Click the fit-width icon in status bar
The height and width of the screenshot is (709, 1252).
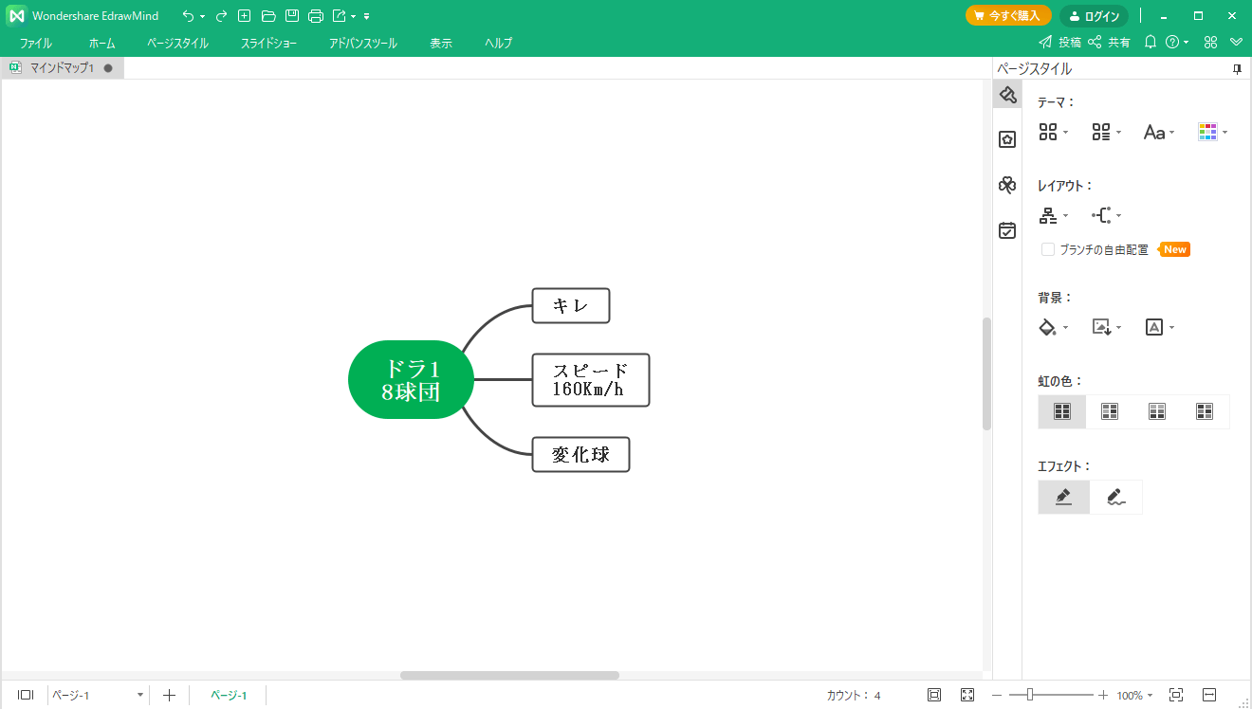pyautogui.click(x=1209, y=695)
